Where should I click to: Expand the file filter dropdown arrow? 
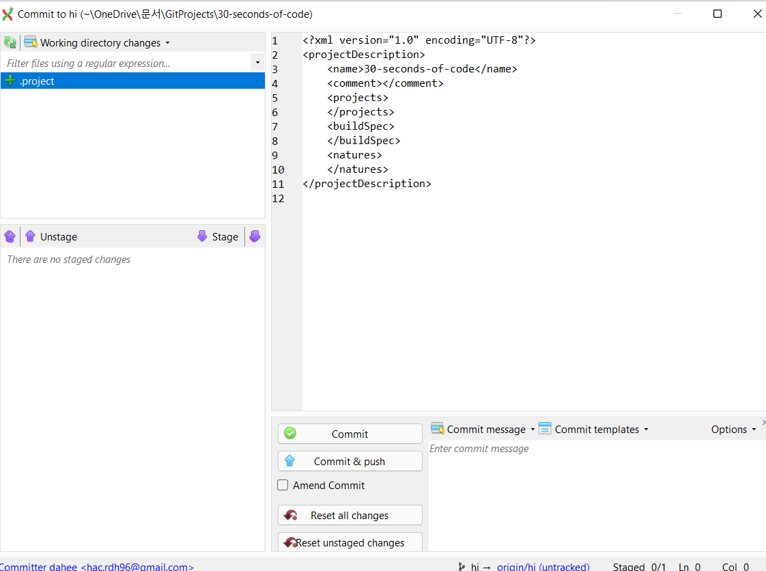tap(257, 63)
